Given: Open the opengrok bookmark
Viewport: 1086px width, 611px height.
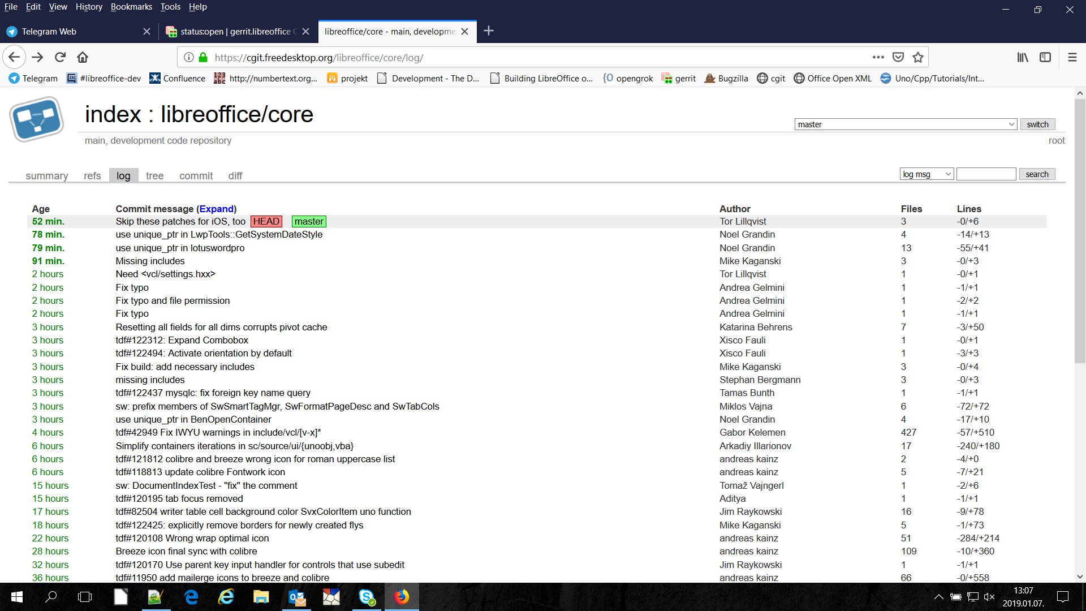Looking at the screenshot, I should pos(628,79).
